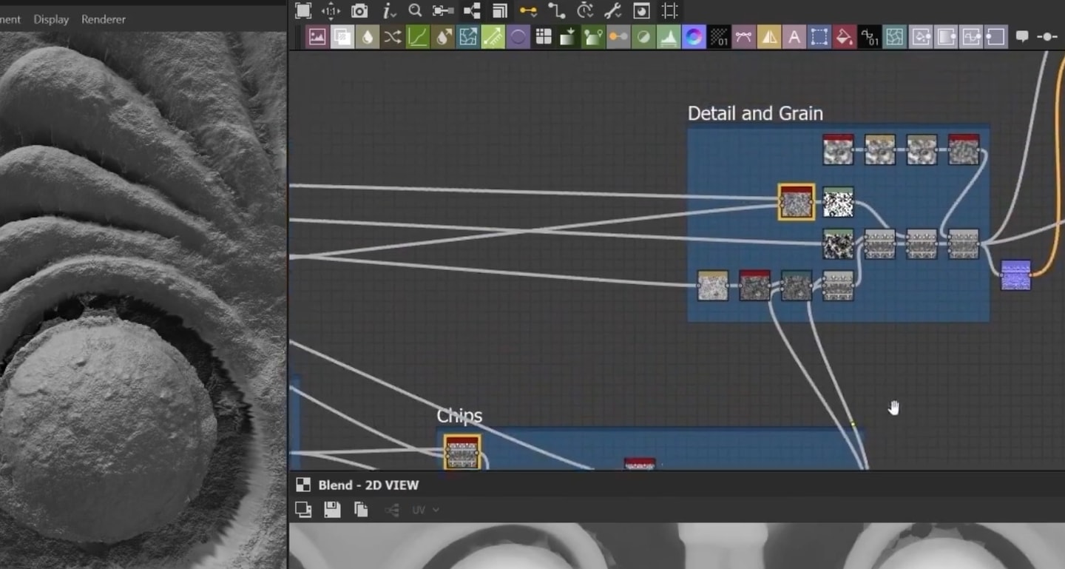Save the 2D view image with floppy icon

[332, 509]
